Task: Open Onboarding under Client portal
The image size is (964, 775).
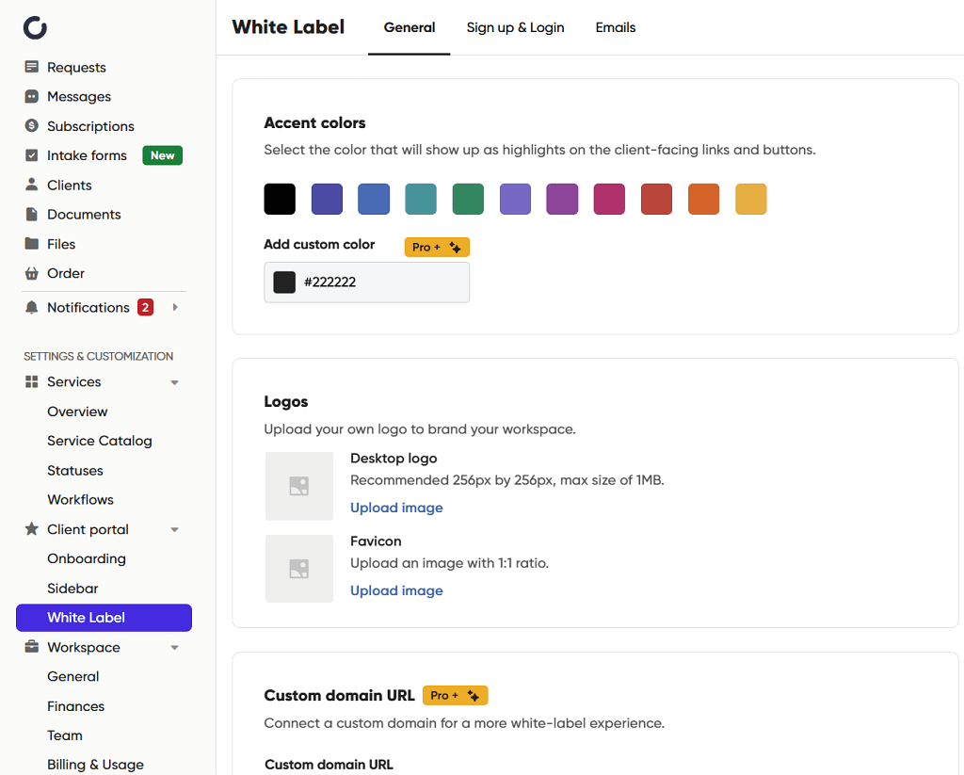Action: pos(87,559)
